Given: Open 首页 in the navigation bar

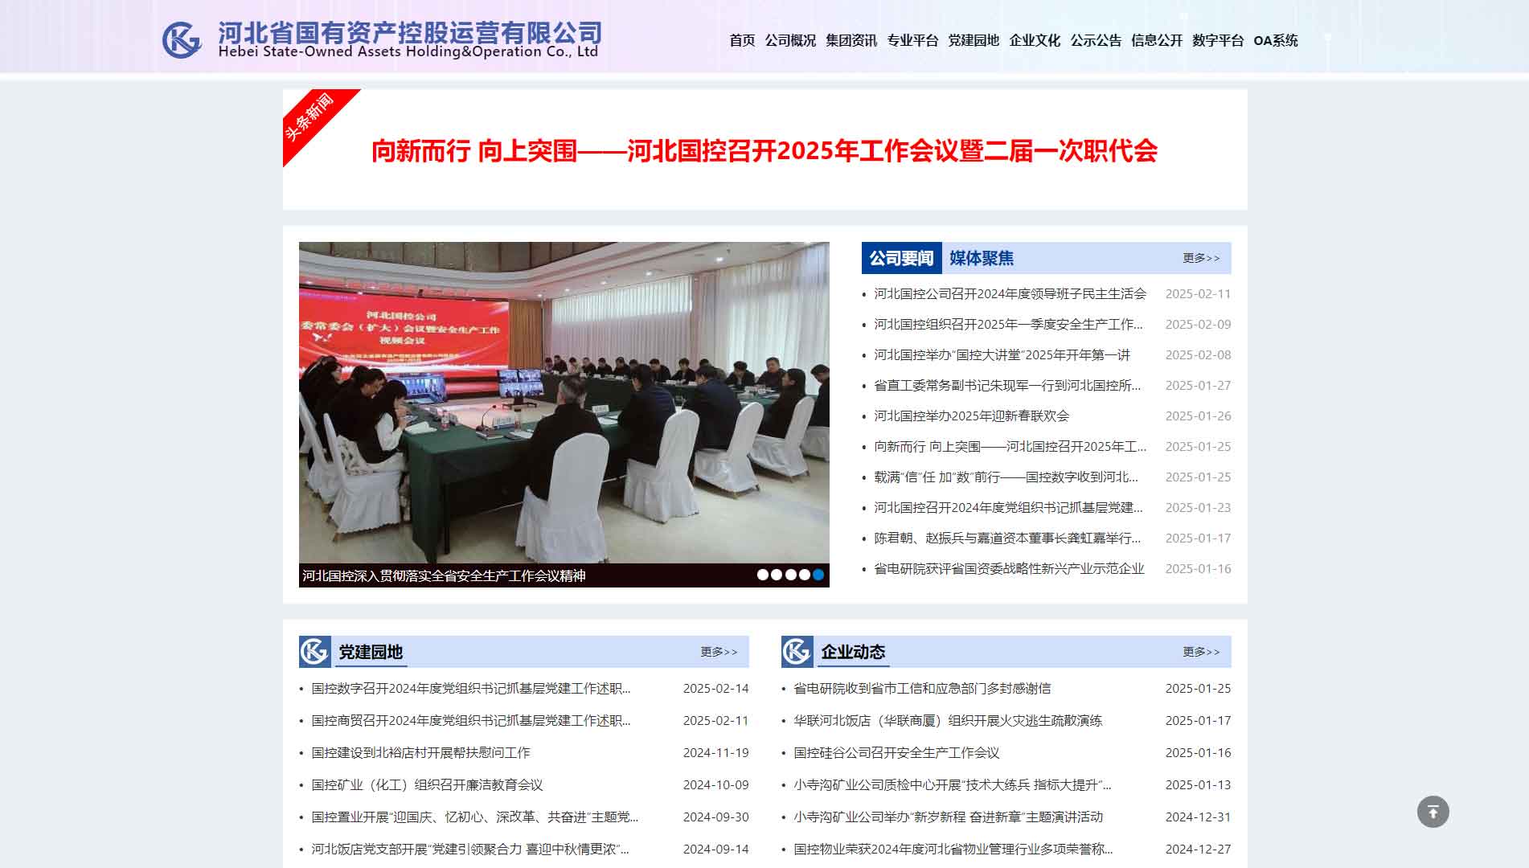Looking at the screenshot, I should click(742, 40).
